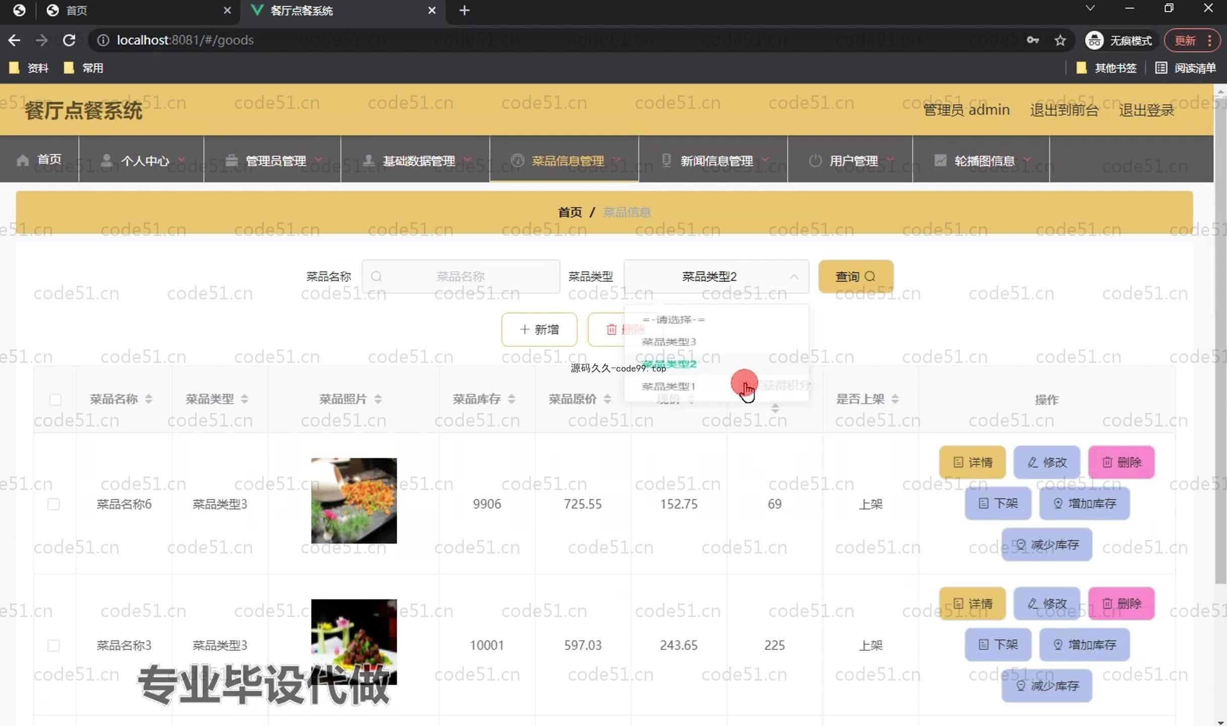This screenshot has width=1227, height=726.
Task: Click the 查询 search button
Action: (856, 276)
